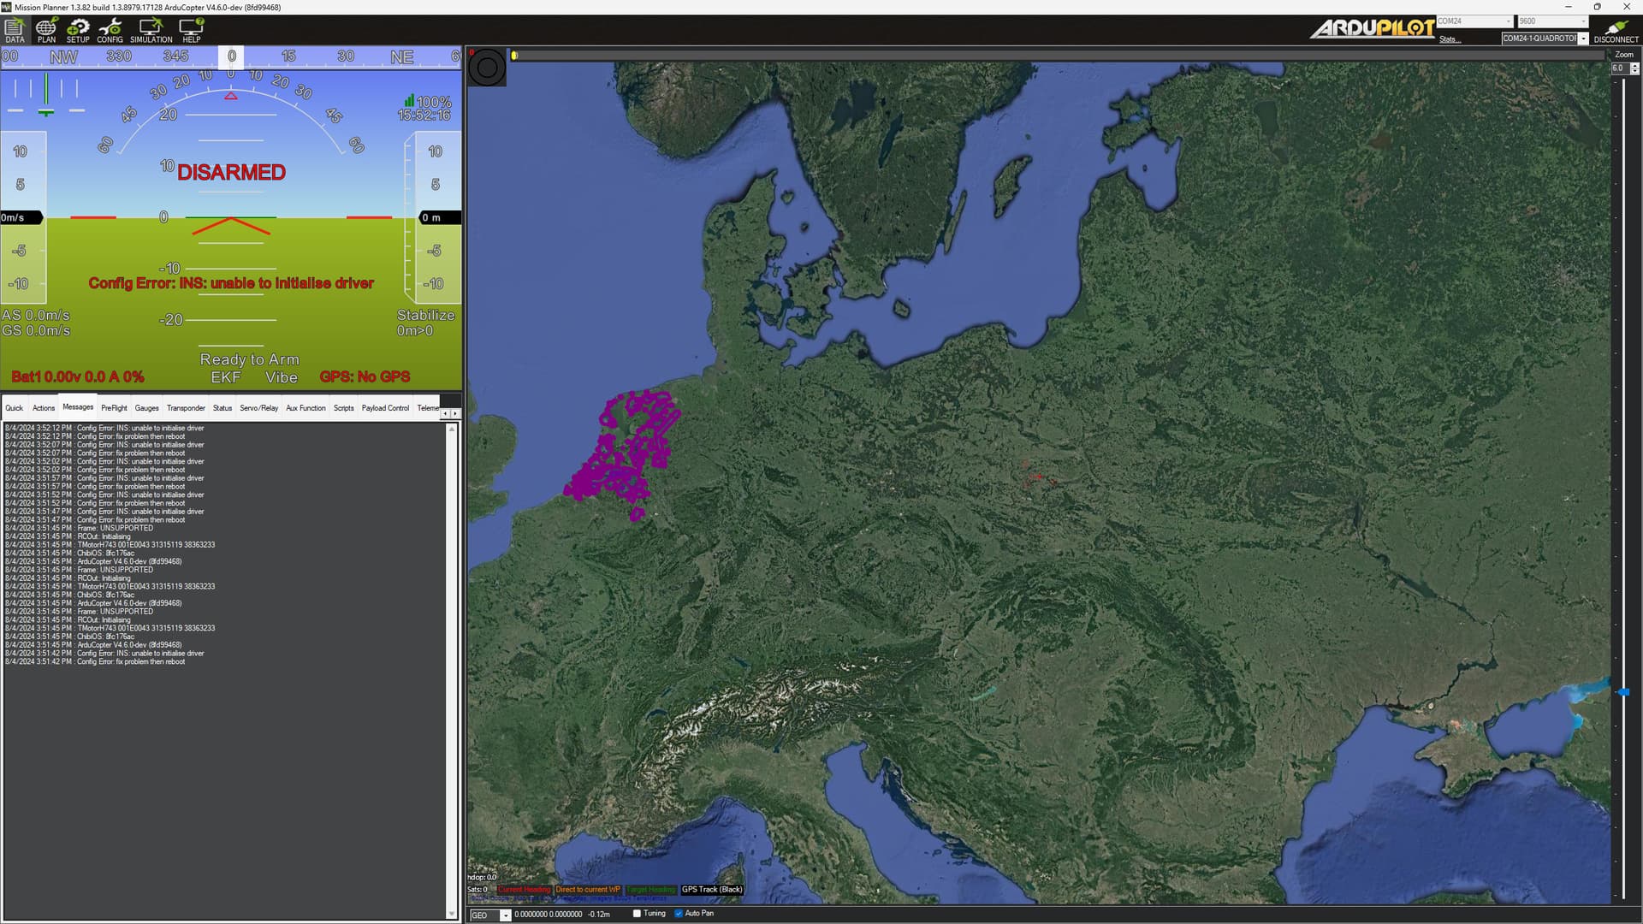The image size is (1643, 924).
Task: Click the GS 0.0m/s groundspeed readout
Action: coord(36,330)
